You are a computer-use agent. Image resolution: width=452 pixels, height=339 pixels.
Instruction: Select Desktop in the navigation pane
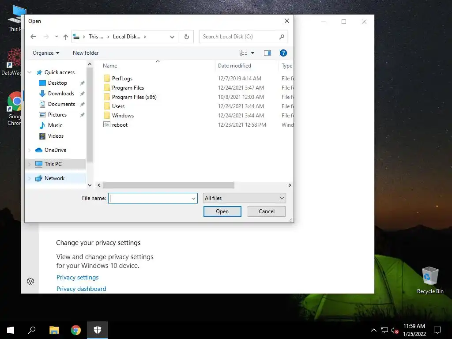(x=57, y=83)
